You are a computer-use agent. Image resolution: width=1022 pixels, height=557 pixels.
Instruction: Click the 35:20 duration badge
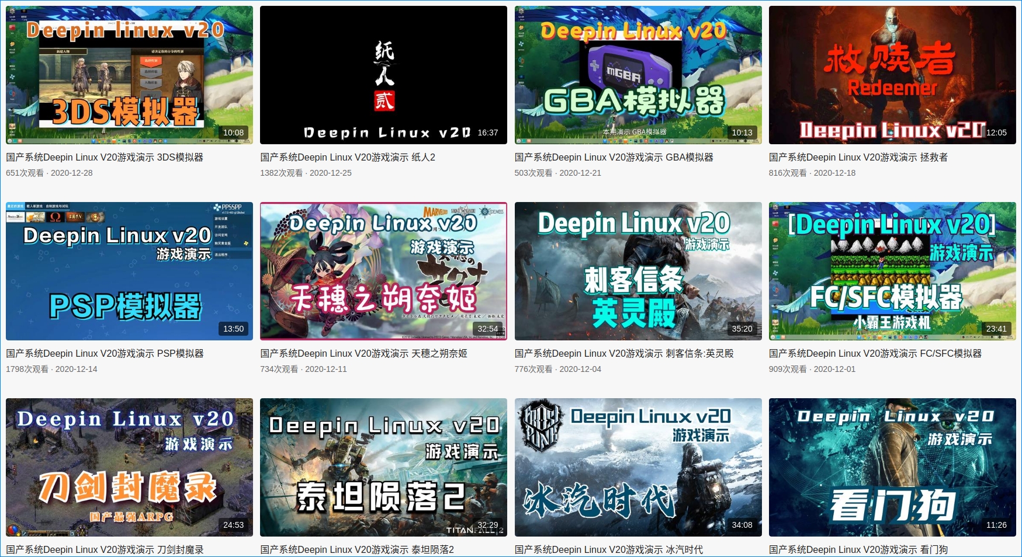pos(742,329)
